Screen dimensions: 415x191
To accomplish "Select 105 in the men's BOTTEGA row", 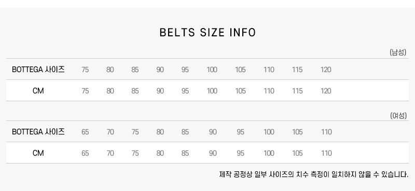I will (240, 70).
